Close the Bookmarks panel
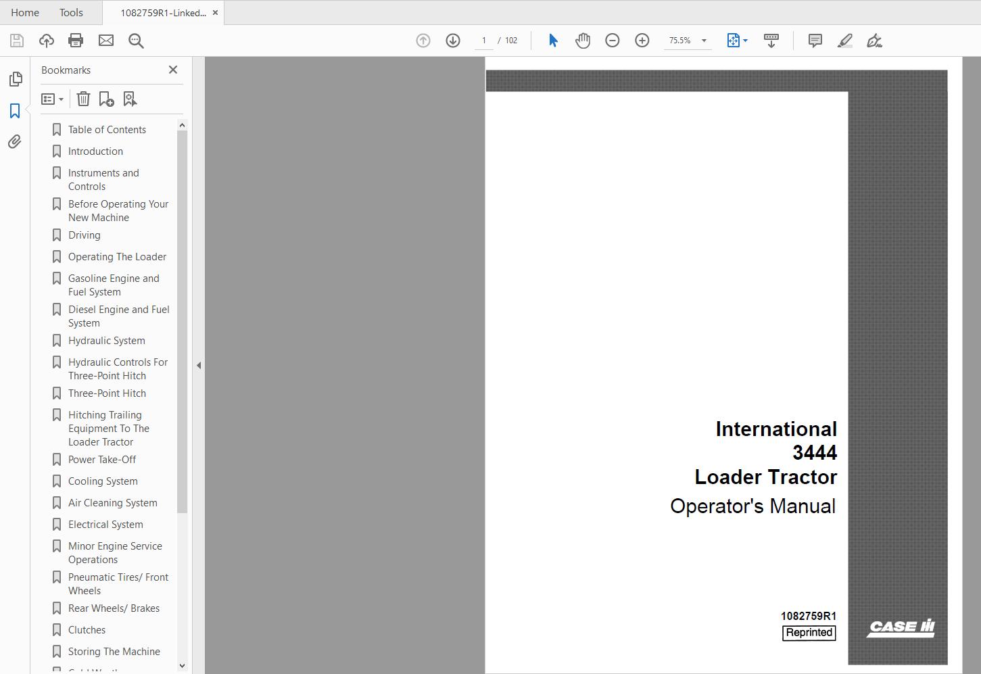Viewport: 981px width, 674px height. [173, 70]
